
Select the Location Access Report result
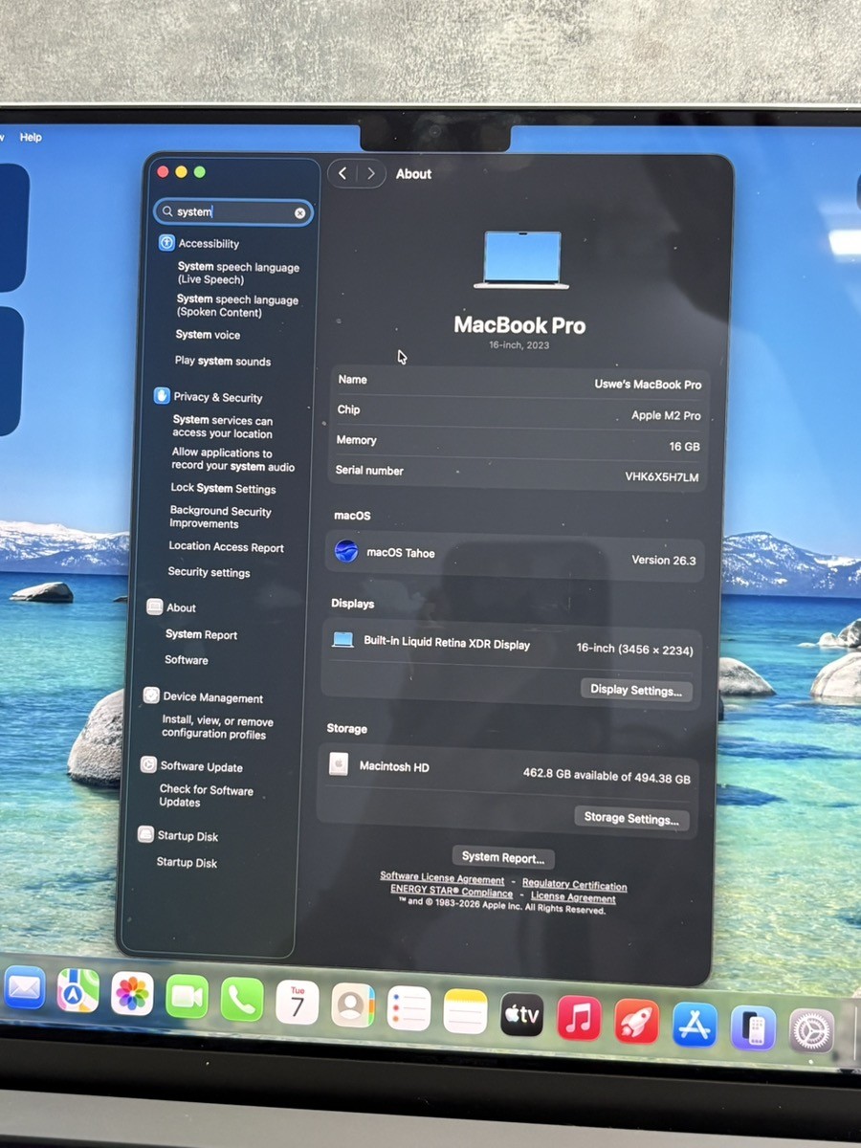point(226,547)
